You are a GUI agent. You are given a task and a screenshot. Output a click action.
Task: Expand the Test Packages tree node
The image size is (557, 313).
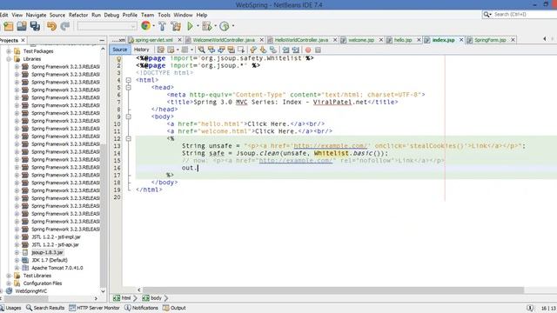9,51
